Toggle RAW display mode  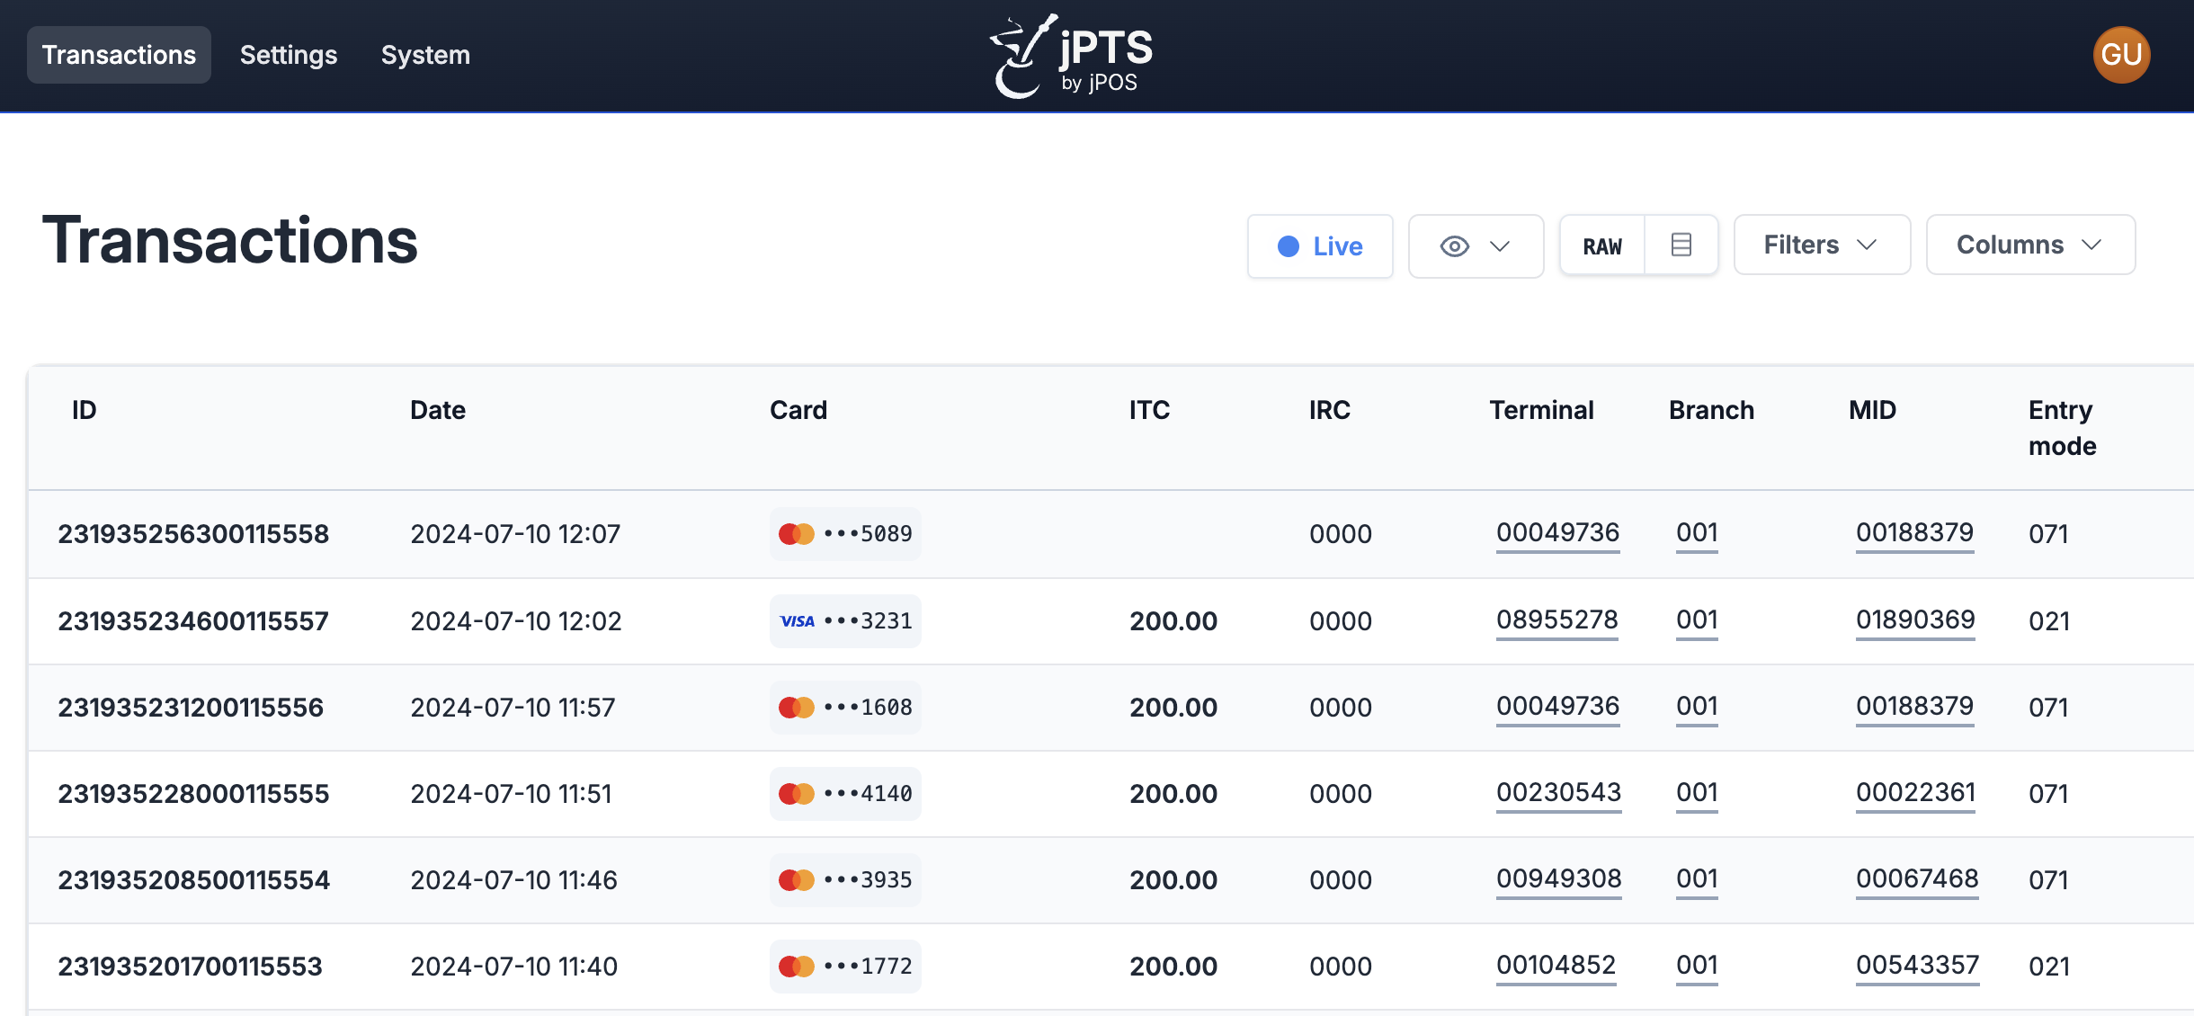[x=1601, y=245]
